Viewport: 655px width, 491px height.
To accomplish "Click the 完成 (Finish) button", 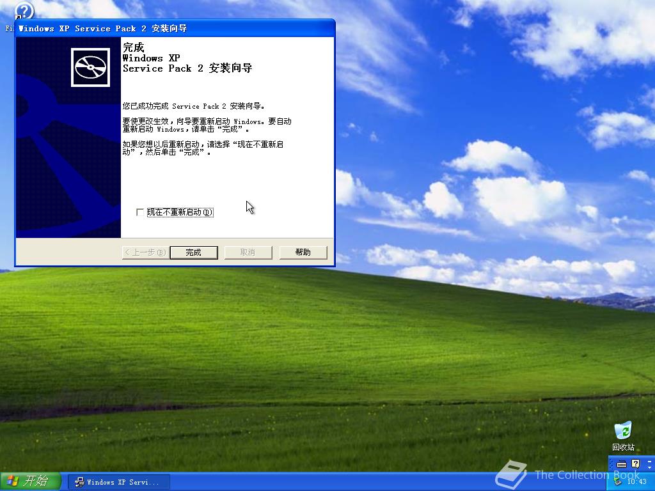I will (194, 252).
